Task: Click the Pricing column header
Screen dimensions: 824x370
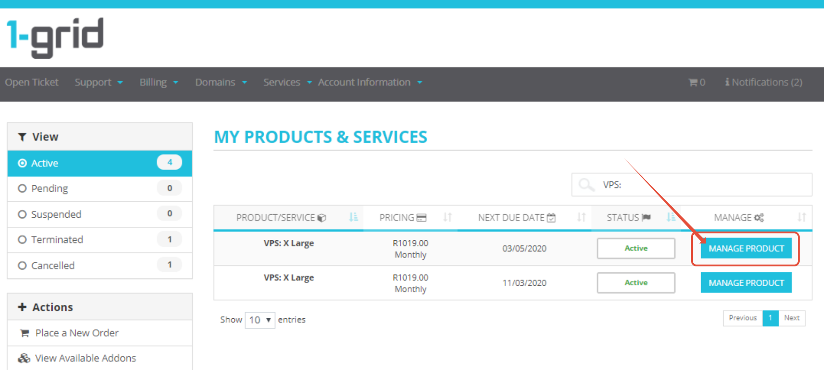Action: coord(410,218)
